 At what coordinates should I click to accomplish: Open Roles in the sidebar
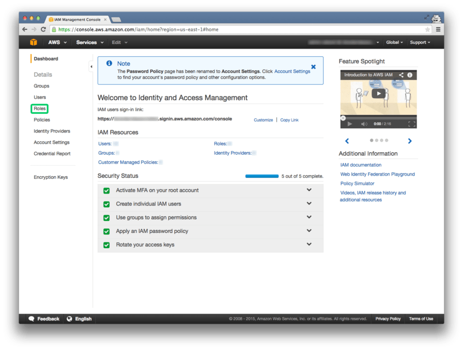[x=39, y=108]
